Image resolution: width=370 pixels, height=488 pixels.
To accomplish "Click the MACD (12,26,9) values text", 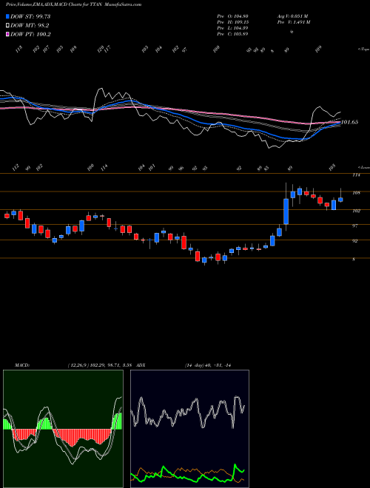I will pos(101,365).
